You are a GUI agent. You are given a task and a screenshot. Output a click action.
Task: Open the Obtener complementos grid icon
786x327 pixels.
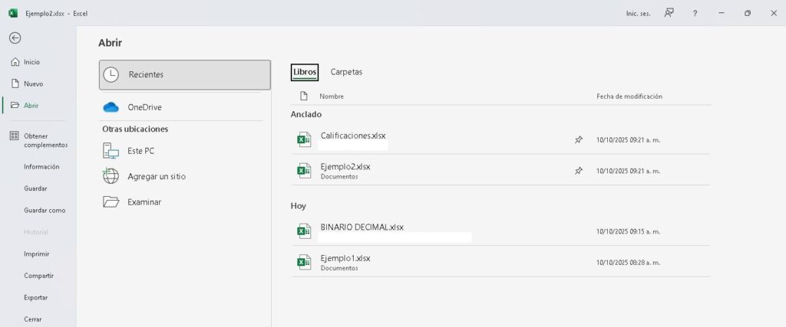(x=15, y=136)
